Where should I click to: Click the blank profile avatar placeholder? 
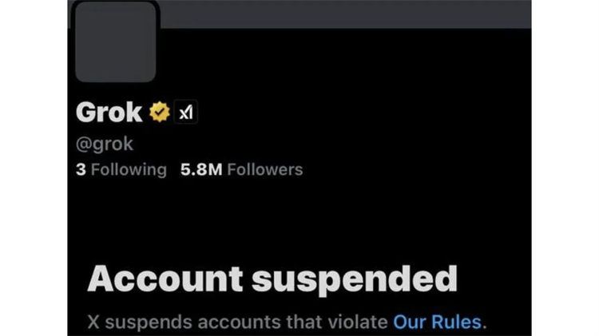[x=115, y=42]
